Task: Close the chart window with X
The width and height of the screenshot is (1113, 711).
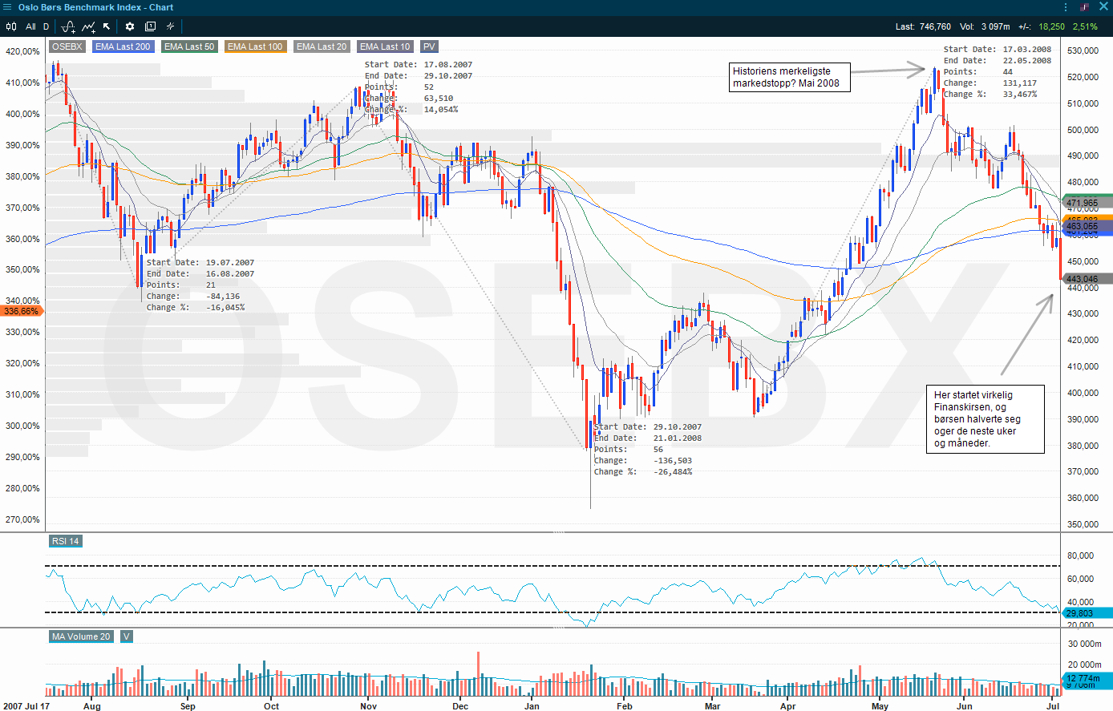Action: coord(1103,7)
